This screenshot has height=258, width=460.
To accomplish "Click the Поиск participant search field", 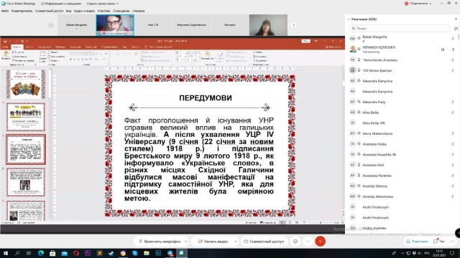I will [x=400, y=29].
